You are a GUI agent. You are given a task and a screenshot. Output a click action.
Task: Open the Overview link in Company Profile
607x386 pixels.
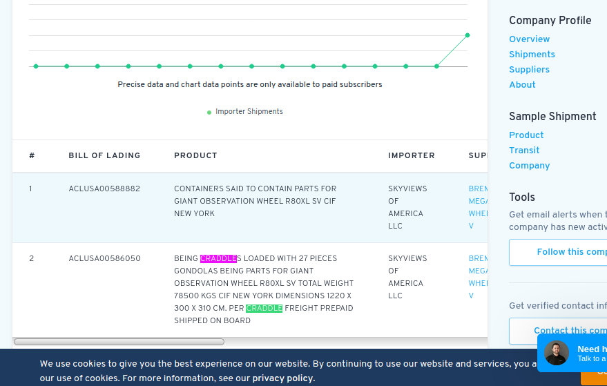pyautogui.click(x=529, y=39)
